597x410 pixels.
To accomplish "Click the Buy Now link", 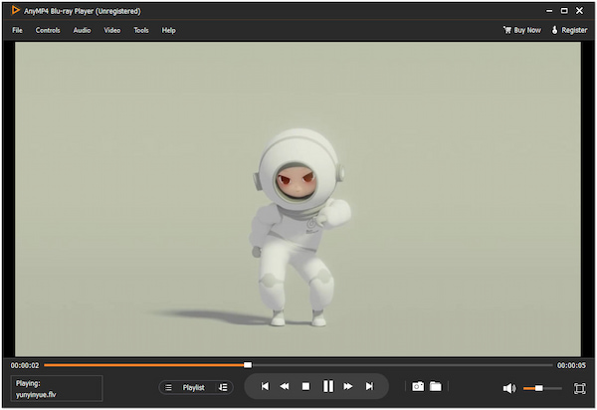I will tap(522, 30).
